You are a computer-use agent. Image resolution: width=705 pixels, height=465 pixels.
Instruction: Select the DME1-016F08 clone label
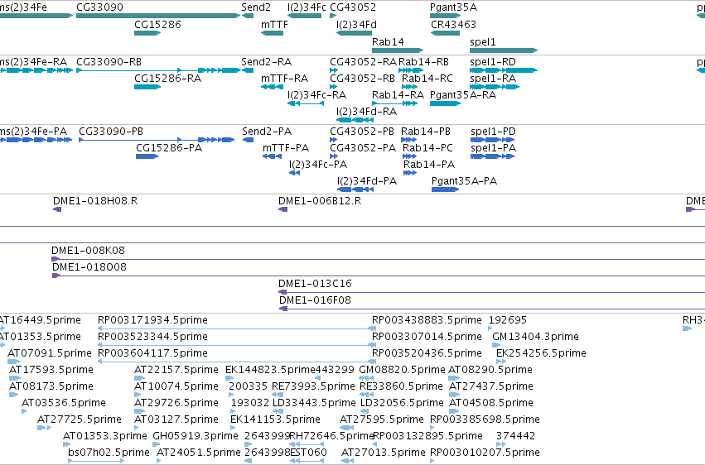click(x=315, y=300)
